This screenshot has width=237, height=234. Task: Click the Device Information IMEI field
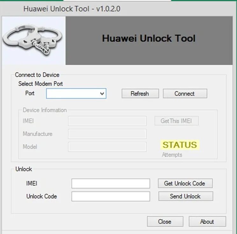tap(107, 121)
